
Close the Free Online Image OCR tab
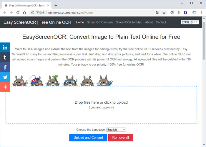(48, 6)
